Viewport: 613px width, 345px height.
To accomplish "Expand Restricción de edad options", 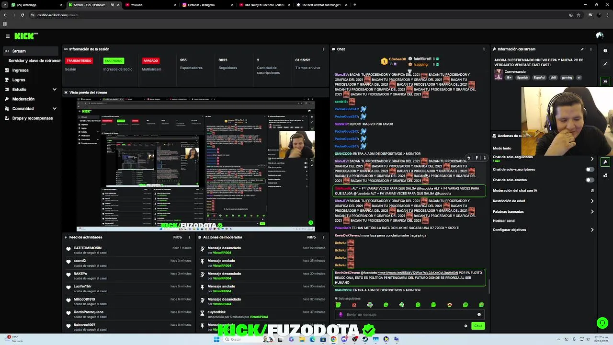I will [x=592, y=201].
